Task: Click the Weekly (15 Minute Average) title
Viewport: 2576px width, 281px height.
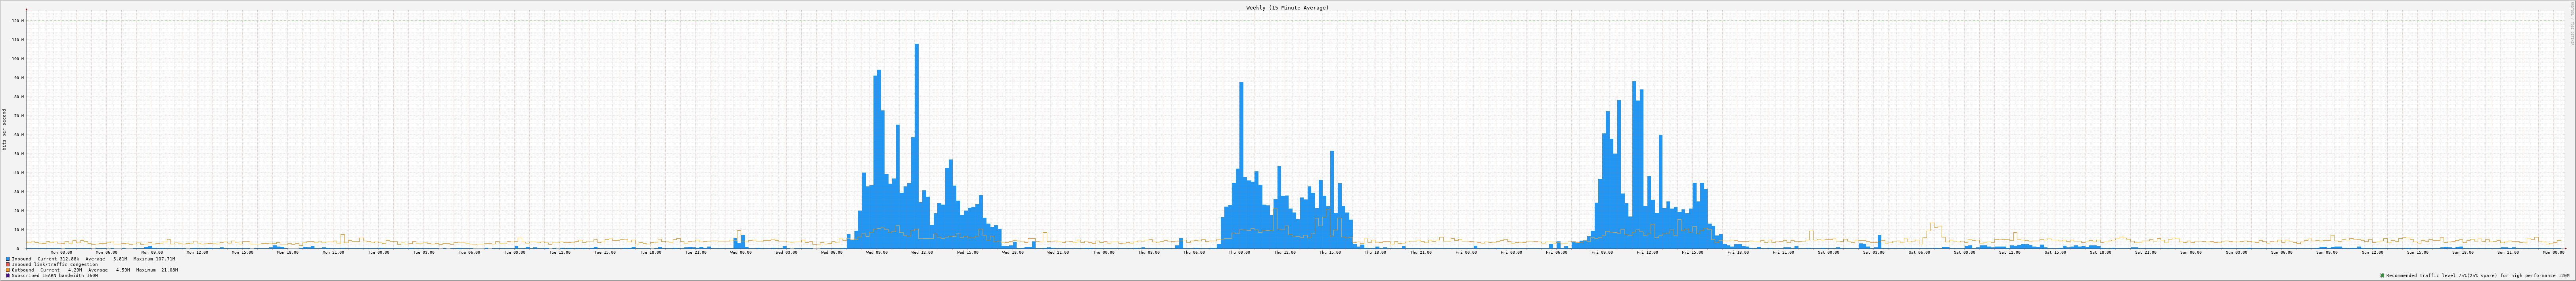Action: [x=1287, y=7]
